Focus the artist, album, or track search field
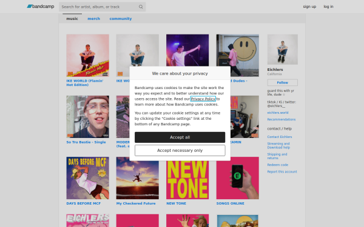Image resolution: width=364 pixels, height=227 pixels. coord(102,7)
